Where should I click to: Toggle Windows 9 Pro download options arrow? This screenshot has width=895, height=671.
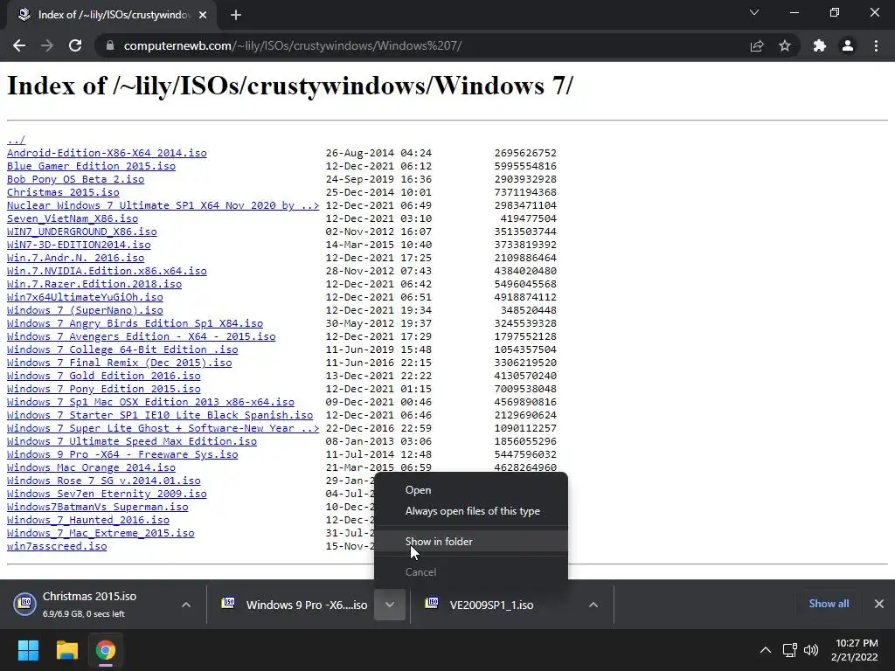[389, 605]
